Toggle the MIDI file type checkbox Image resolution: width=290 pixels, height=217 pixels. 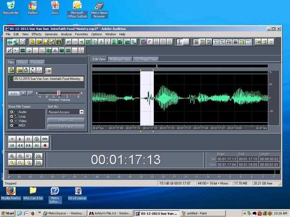pos(11,126)
